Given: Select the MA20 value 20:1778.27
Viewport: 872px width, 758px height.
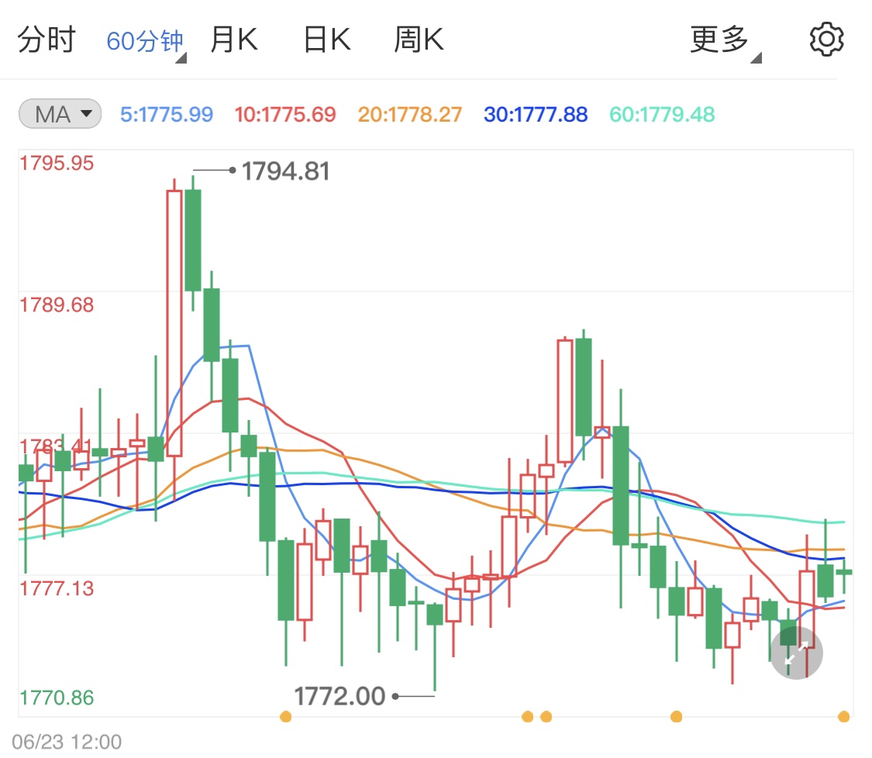Looking at the screenshot, I should point(409,115).
